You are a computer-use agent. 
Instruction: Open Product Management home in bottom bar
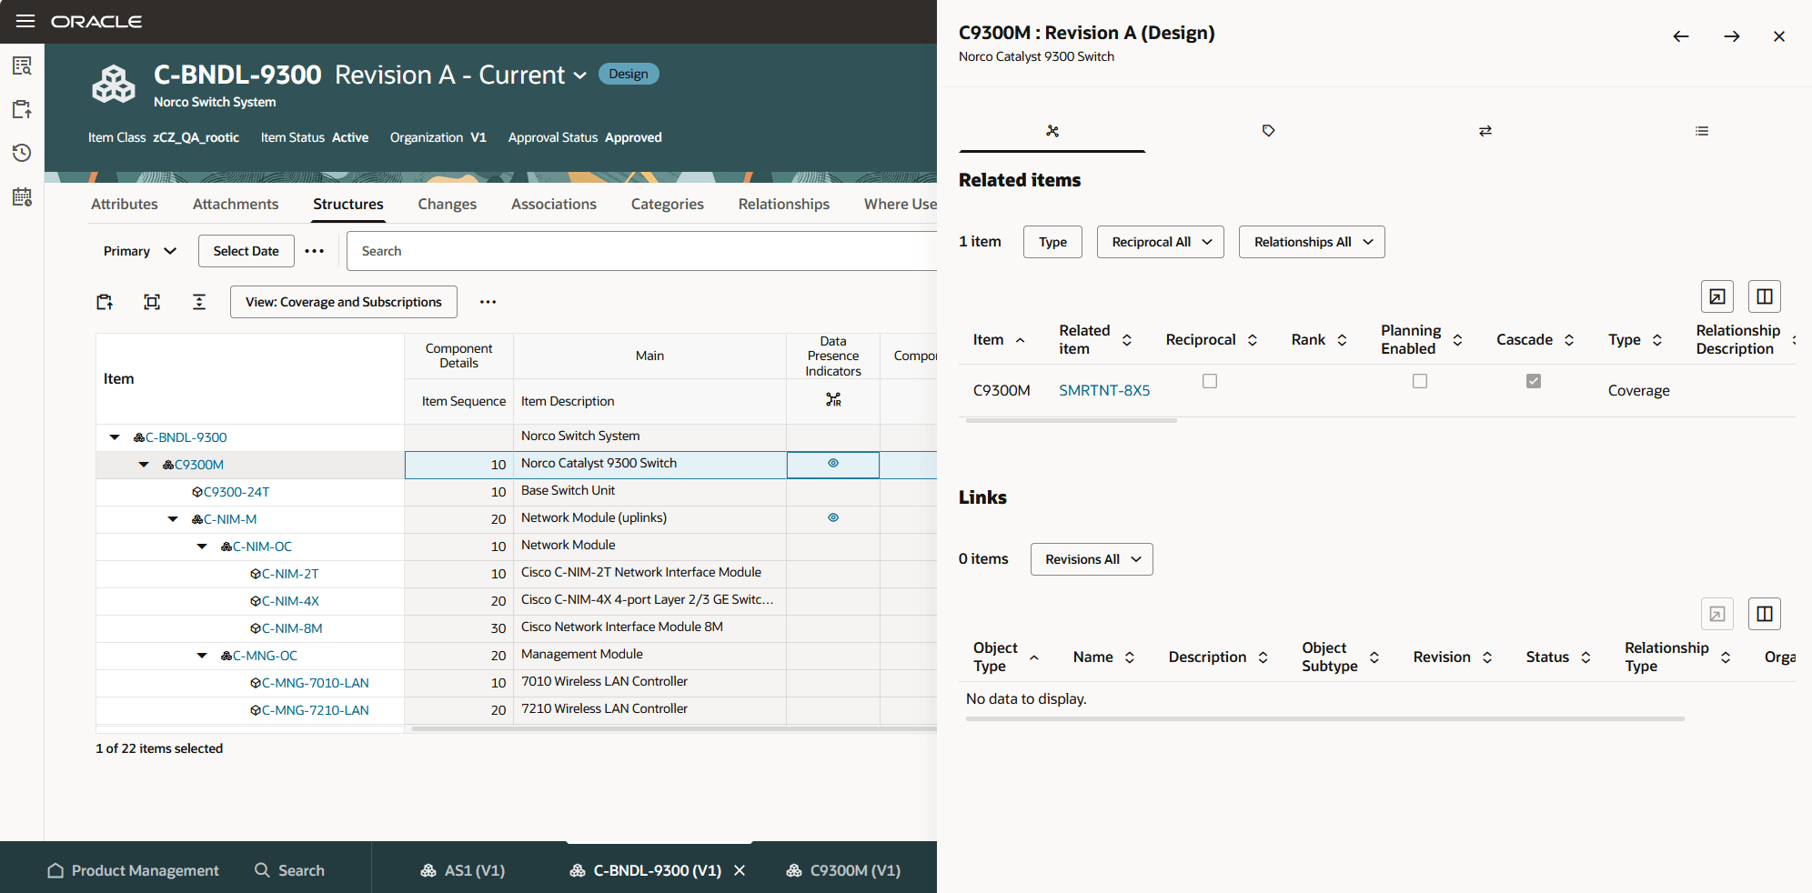(134, 870)
